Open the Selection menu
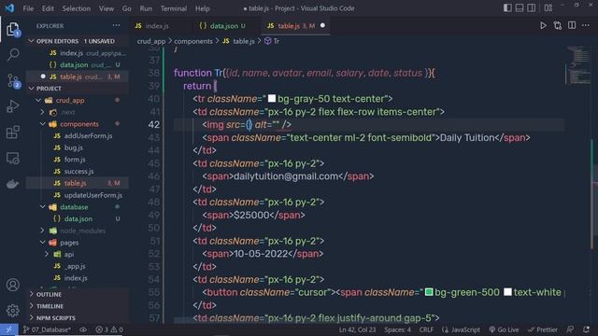Viewport: 598px width, 336px height. (77, 8)
